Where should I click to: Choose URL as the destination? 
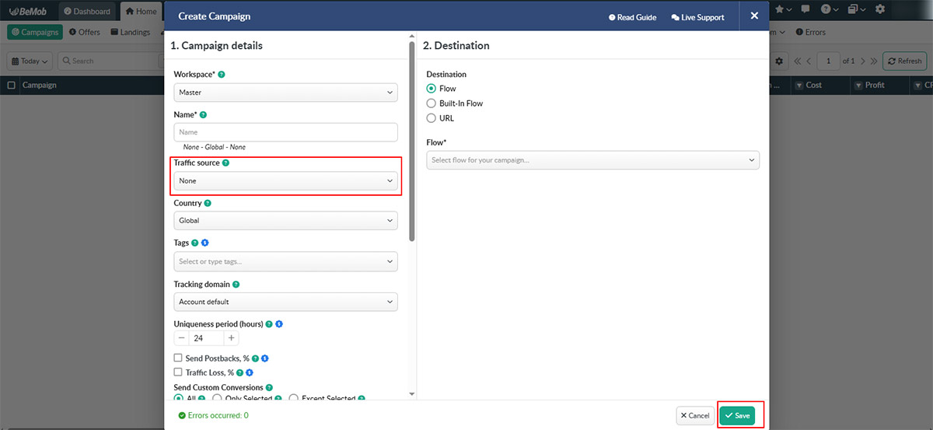click(432, 118)
